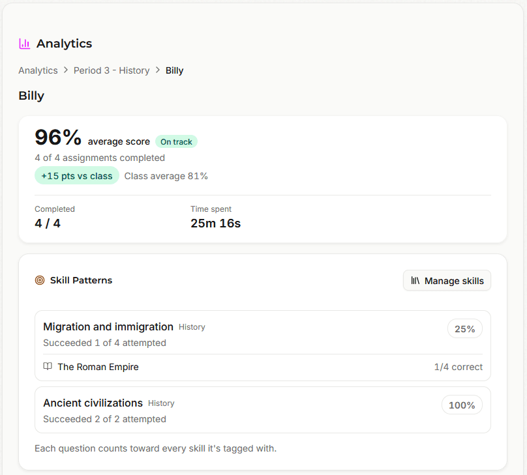Click the 100% score pill
The width and height of the screenshot is (527, 475).
tap(462, 405)
